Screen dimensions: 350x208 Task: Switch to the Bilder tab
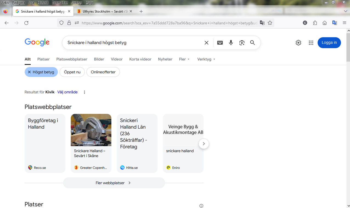pos(99,59)
